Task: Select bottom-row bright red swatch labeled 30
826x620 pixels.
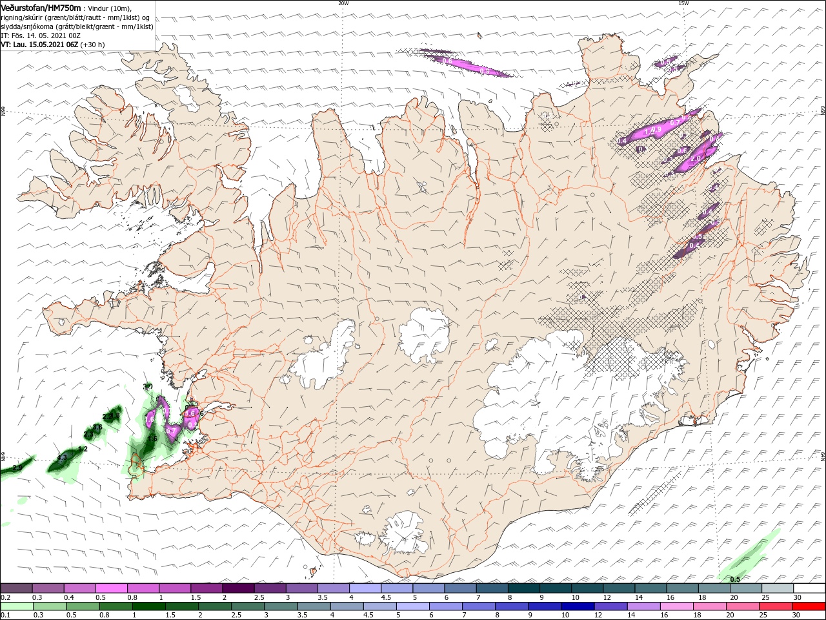Action: [809, 606]
